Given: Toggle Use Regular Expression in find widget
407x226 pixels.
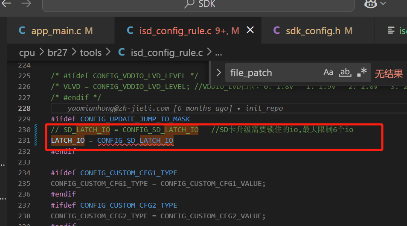Looking at the screenshot, I should point(362,72).
